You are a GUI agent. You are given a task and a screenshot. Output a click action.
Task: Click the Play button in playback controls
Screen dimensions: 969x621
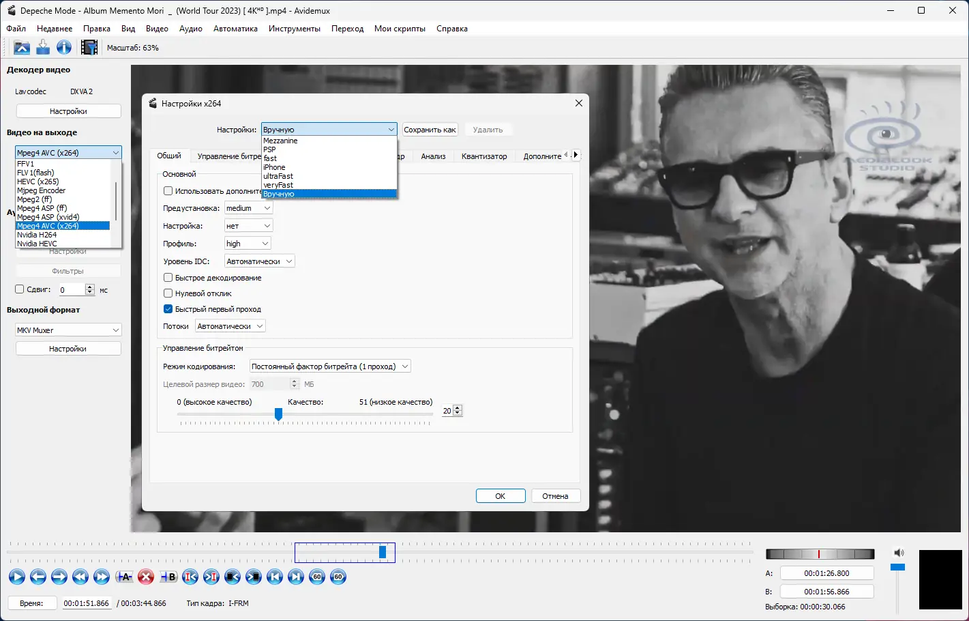pyautogui.click(x=17, y=577)
